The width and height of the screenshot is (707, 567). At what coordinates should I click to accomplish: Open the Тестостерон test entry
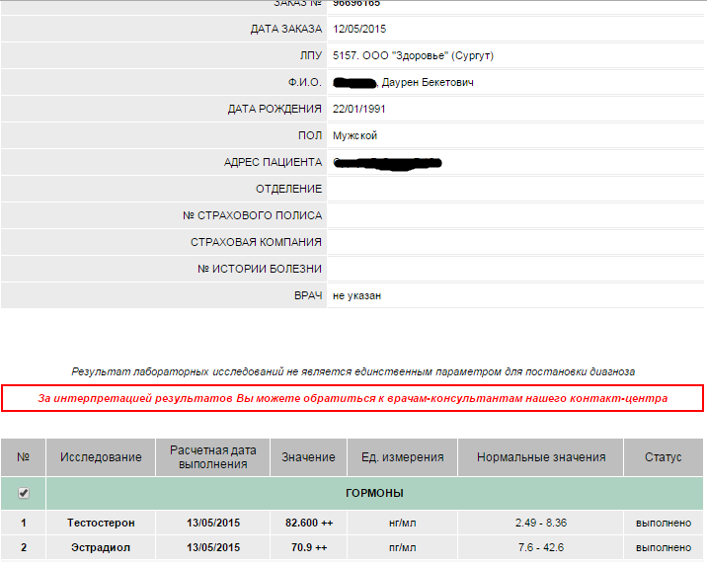point(101,523)
